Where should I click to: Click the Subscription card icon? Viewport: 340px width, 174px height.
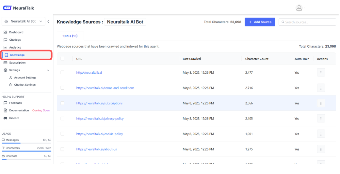[6, 63]
